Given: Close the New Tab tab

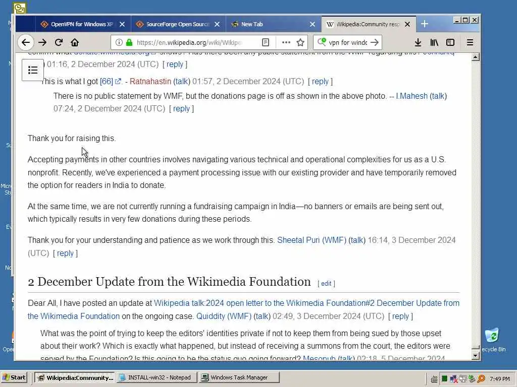Looking at the screenshot, I should click(312, 24).
